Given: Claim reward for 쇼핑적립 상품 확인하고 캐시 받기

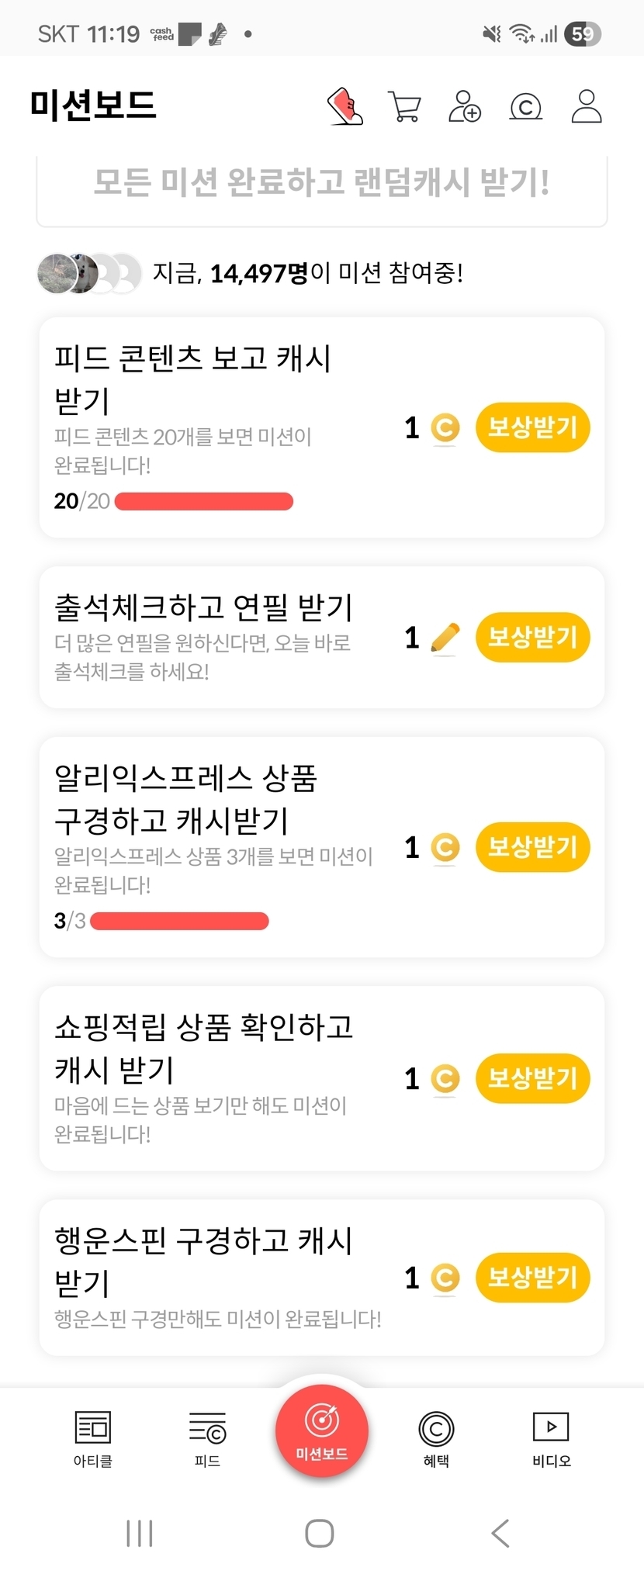Looking at the screenshot, I should [532, 1078].
